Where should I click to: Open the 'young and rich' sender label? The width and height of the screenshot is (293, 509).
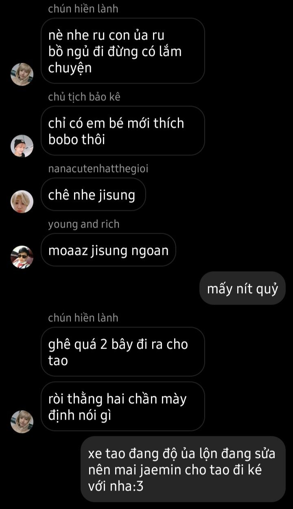[x=84, y=224]
